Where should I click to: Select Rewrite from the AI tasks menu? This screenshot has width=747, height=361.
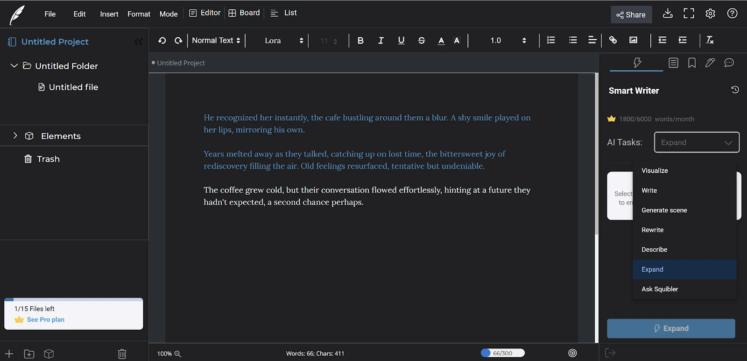click(652, 230)
